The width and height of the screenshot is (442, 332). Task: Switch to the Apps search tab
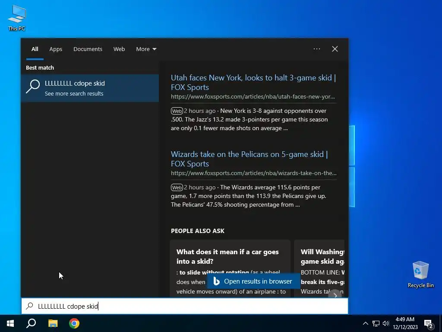coord(56,49)
